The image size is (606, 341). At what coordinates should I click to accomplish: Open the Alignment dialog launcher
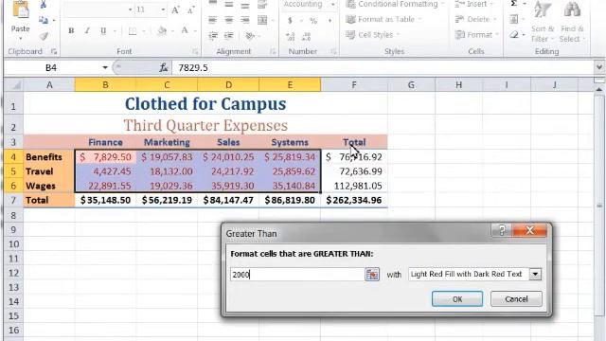tap(273, 51)
